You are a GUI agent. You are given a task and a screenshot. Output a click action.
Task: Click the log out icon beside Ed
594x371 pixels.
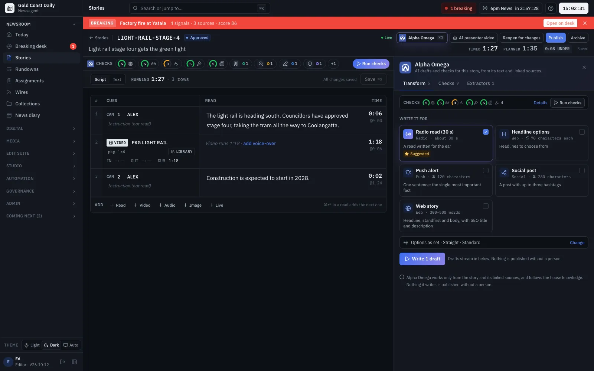[62, 362]
